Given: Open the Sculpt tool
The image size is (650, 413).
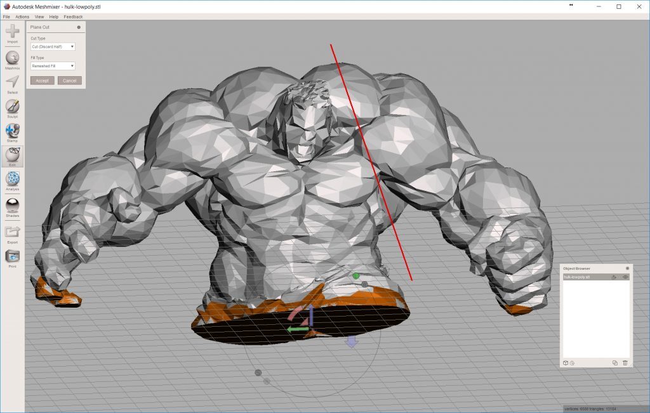Looking at the screenshot, I should coord(13,106).
